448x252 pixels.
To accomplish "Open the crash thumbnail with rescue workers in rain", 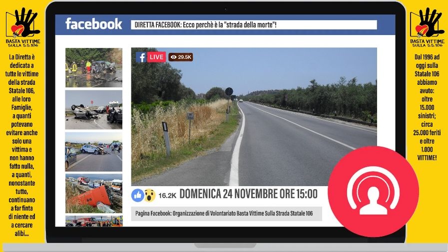I will pyautogui.click(x=94, y=68).
